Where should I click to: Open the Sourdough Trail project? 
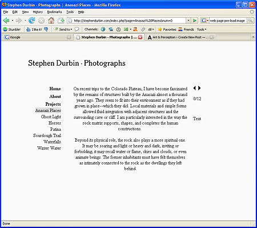click(x=47, y=135)
